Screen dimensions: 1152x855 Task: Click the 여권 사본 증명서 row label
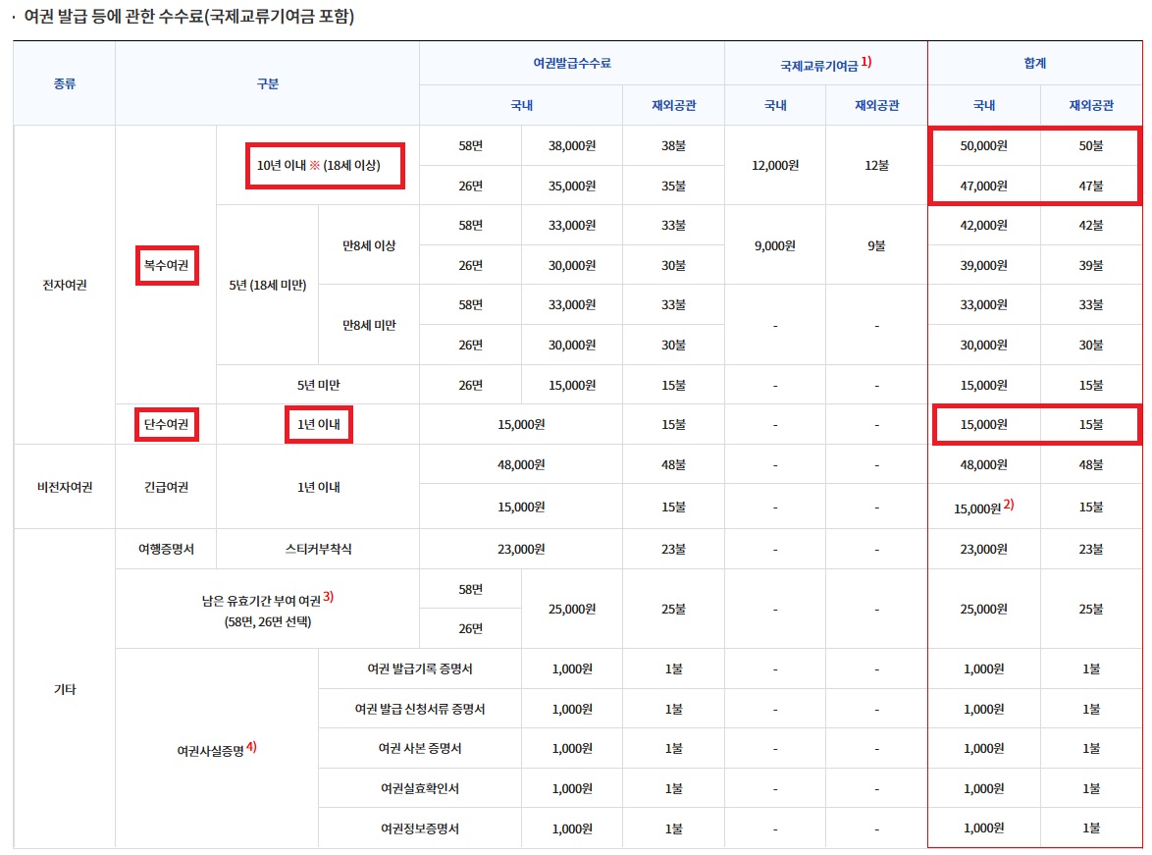coord(422,747)
